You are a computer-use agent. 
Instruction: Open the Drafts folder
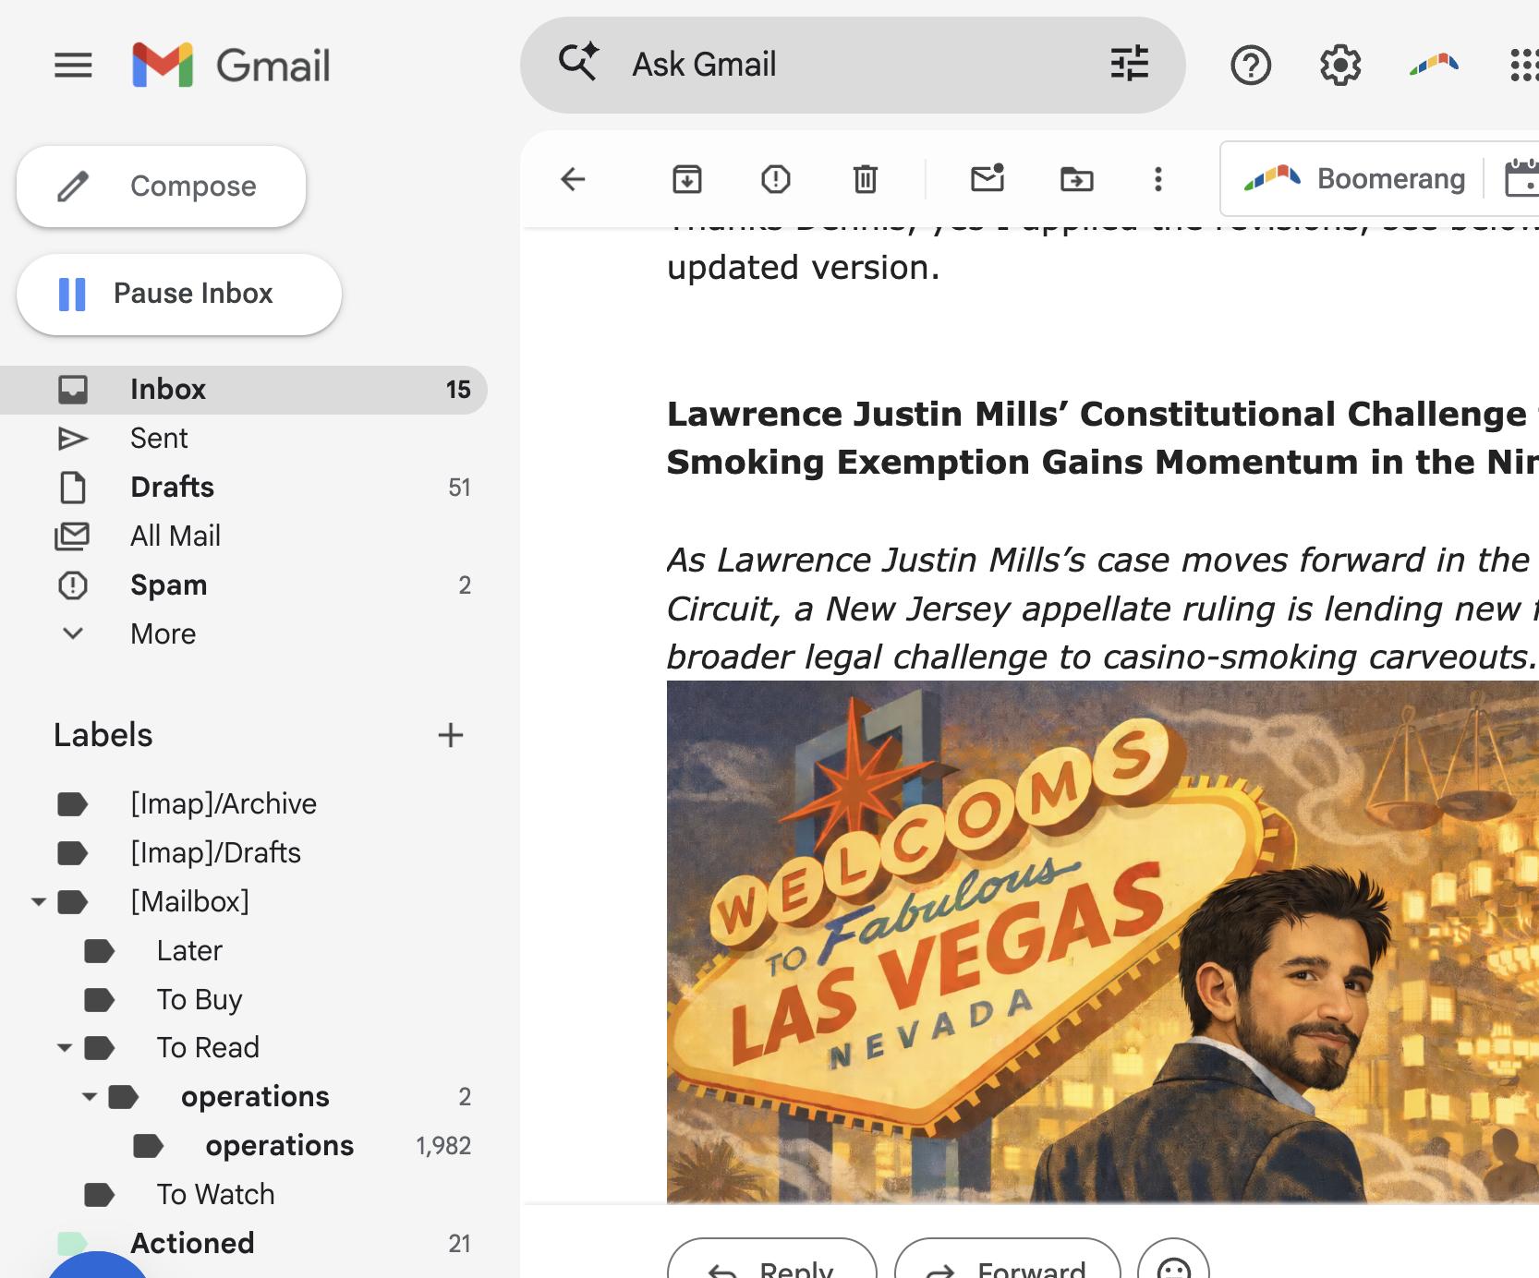172,488
